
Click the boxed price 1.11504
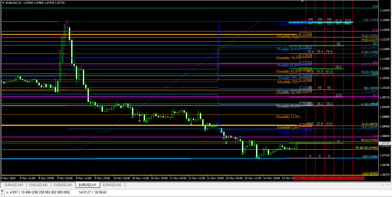pos(306,56)
